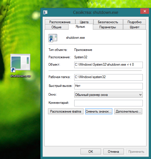Open the Параметры tab
Image resolution: width=151 pixels, height=159 pixels.
(108, 27)
